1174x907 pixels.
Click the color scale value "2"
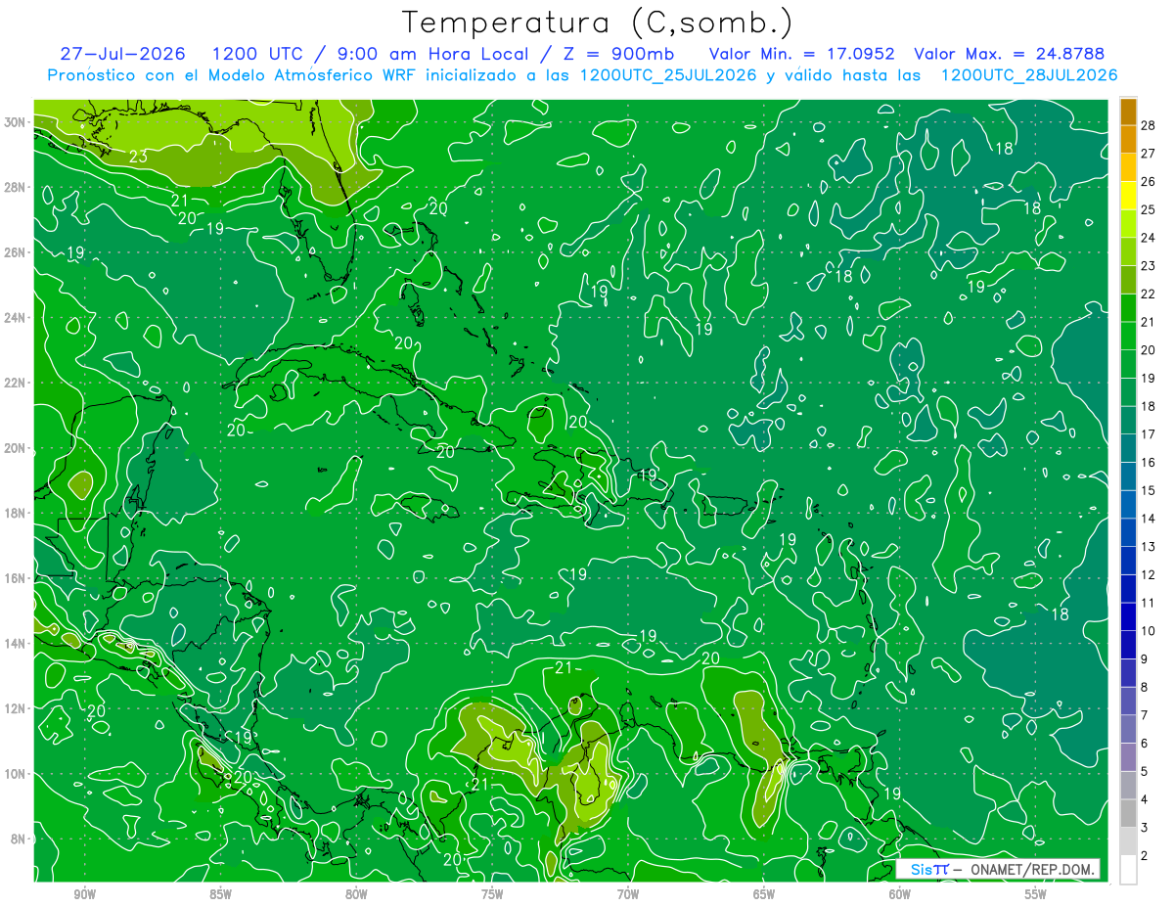pyautogui.click(x=1145, y=855)
